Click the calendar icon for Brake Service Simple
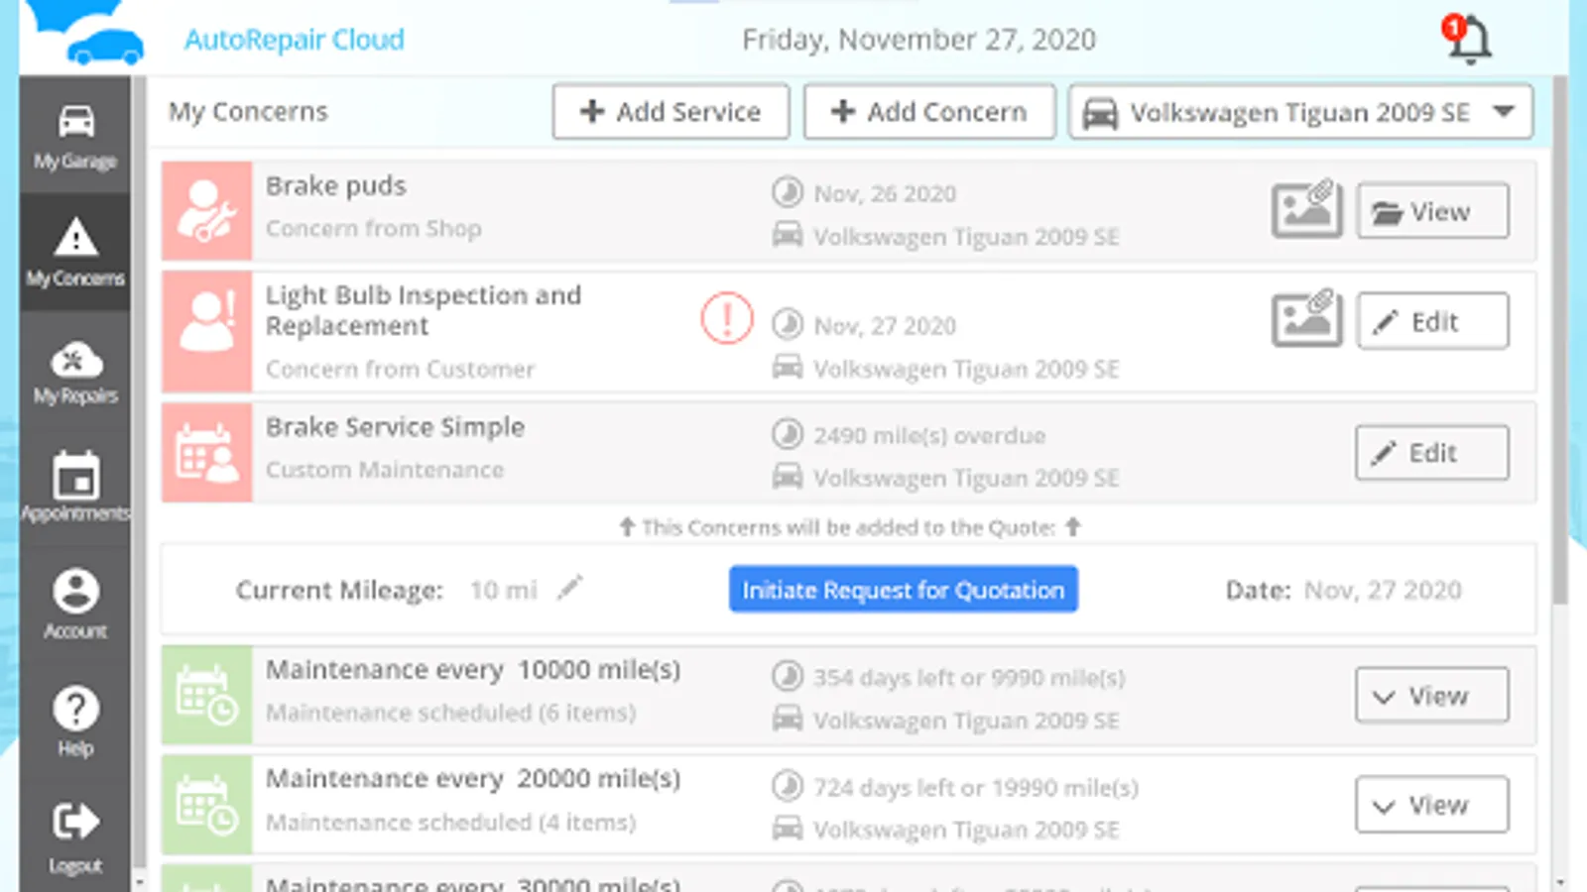This screenshot has height=892, width=1587. (x=206, y=453)
